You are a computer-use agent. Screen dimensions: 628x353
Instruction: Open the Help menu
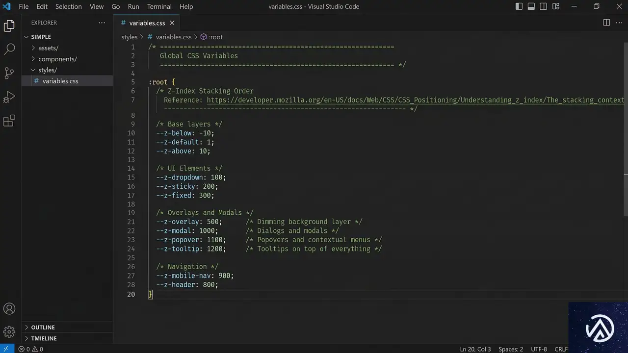[x=186, y=6]
